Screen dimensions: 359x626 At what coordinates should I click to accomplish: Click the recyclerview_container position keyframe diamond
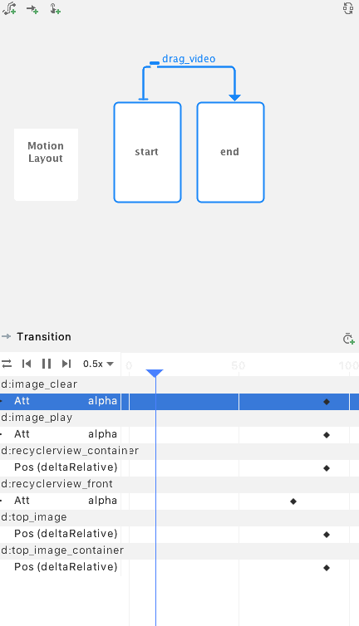tap(327, 468)
